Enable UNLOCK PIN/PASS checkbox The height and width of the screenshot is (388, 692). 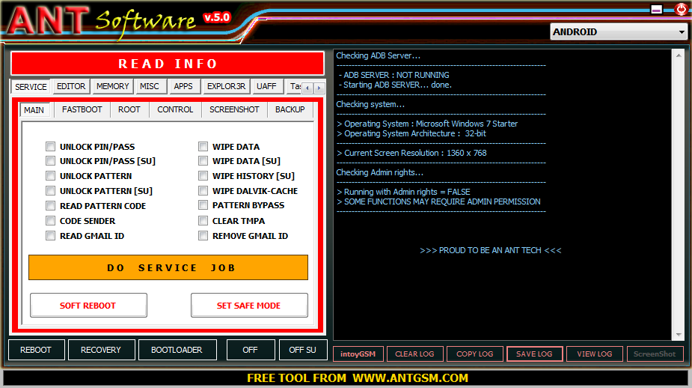[x=50, y=146]
